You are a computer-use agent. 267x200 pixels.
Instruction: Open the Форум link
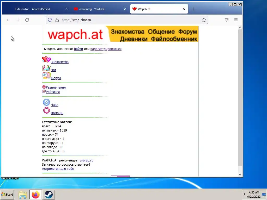[x=56, y=78]
